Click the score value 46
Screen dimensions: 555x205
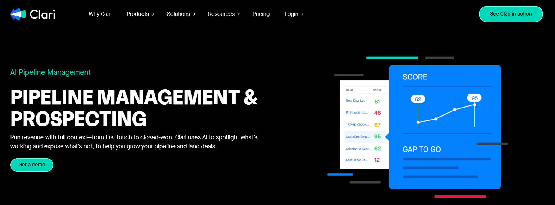[377, 113]
